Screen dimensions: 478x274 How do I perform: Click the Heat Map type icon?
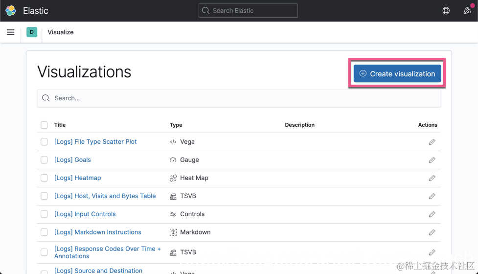173,178
